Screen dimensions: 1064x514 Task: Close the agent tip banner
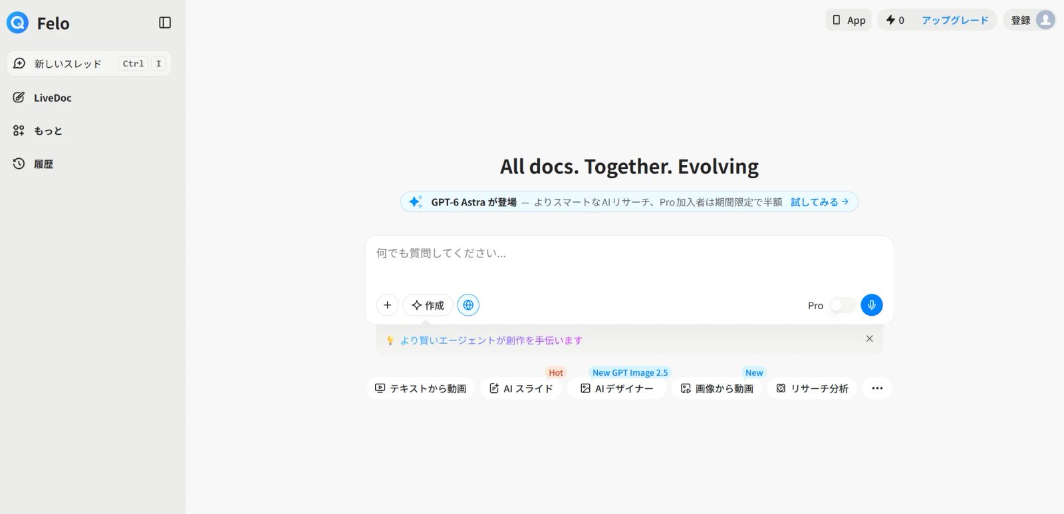[869, 338]
